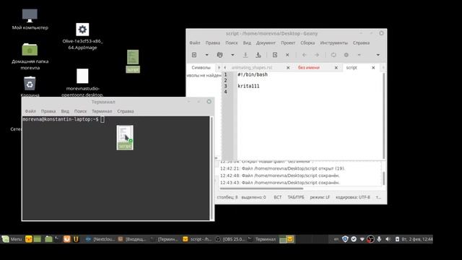
Task: Click the кодировка: UTF-8 status bar entry
Action: coord(353,197)
